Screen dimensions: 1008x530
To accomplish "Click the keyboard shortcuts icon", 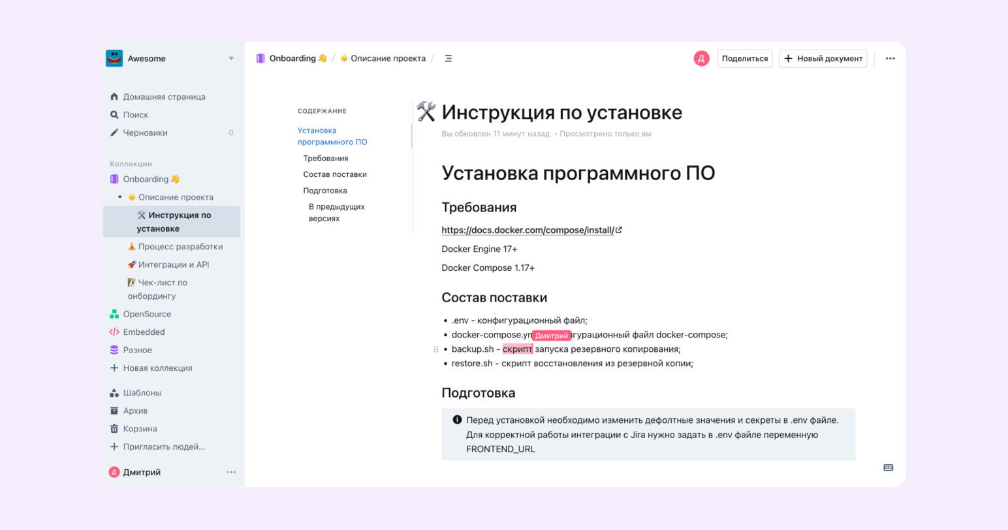I will coord(889,468).
